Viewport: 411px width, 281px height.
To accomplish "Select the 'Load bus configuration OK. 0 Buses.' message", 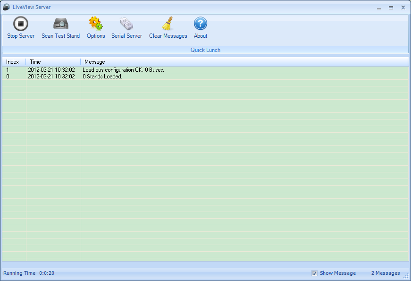I will click(x=123, y=70).
